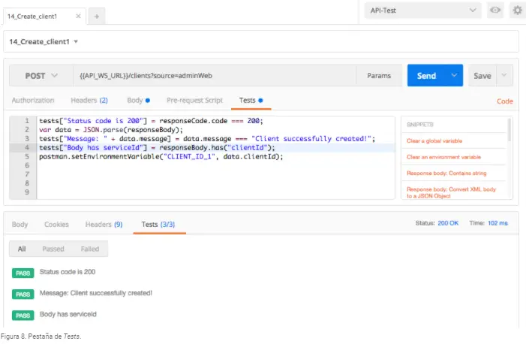The height and width of the screenshot is (344, 526).
Task: Click 'Message: Client successfully created!' result
Action: tap(96, 293)
